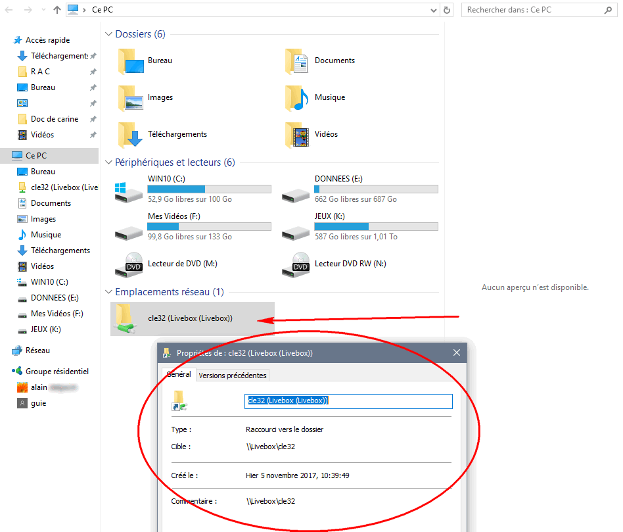
Task: Click the cle32 (Livebox (Livebox)) label in Emplacements réseau
Action: [x=191, y=318]
